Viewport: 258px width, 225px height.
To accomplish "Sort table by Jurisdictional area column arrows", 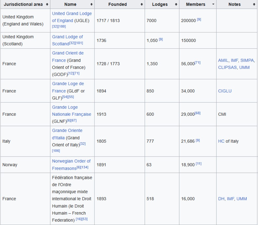I will (x=47, y=4).
